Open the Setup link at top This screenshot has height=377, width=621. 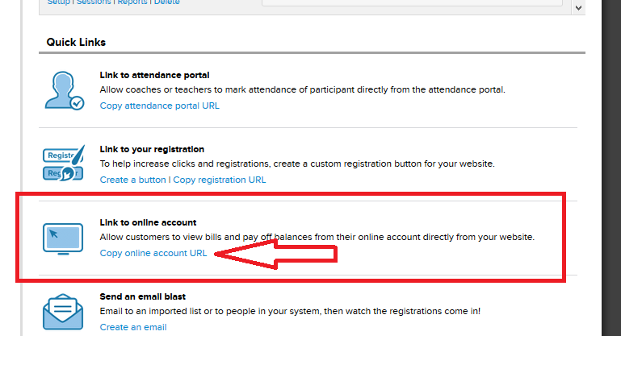coord(59,2)
